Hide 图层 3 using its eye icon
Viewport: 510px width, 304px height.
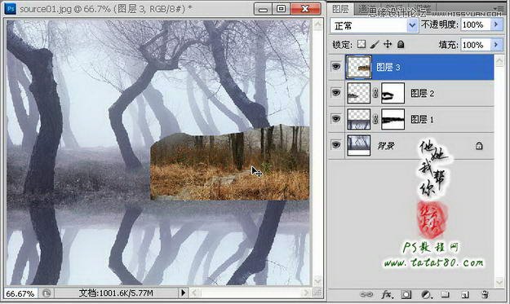[x=336, y=67]
